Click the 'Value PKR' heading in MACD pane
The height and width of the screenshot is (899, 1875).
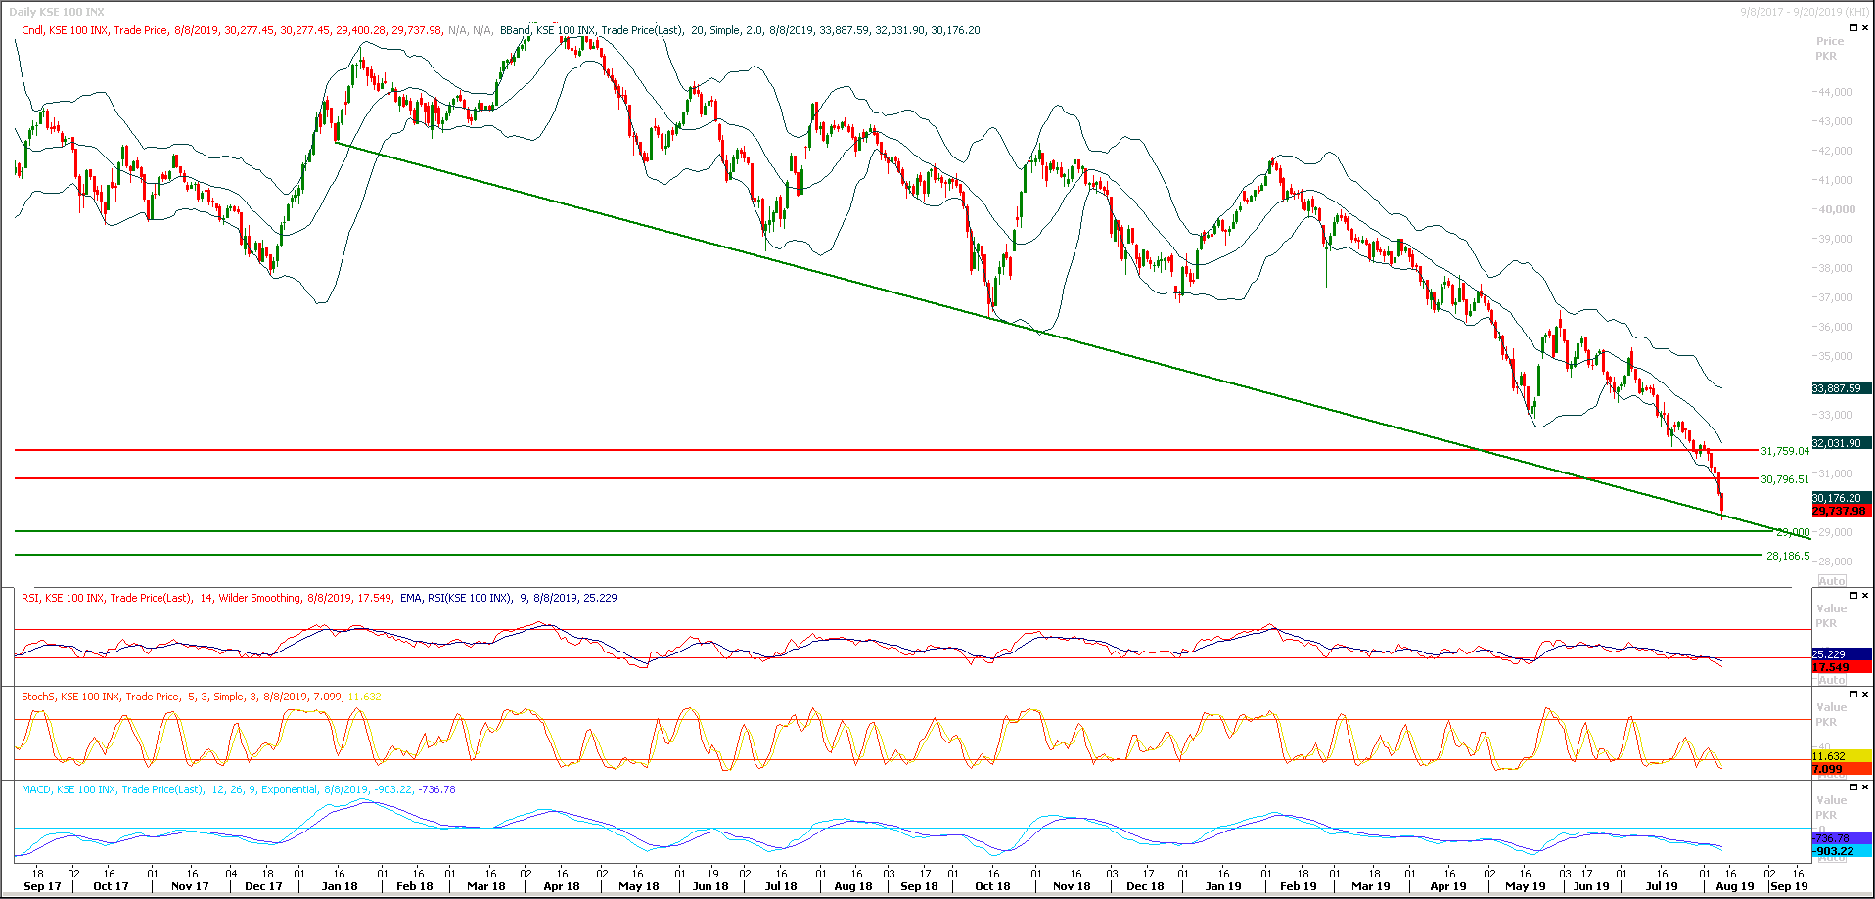tap(1831, 807)
